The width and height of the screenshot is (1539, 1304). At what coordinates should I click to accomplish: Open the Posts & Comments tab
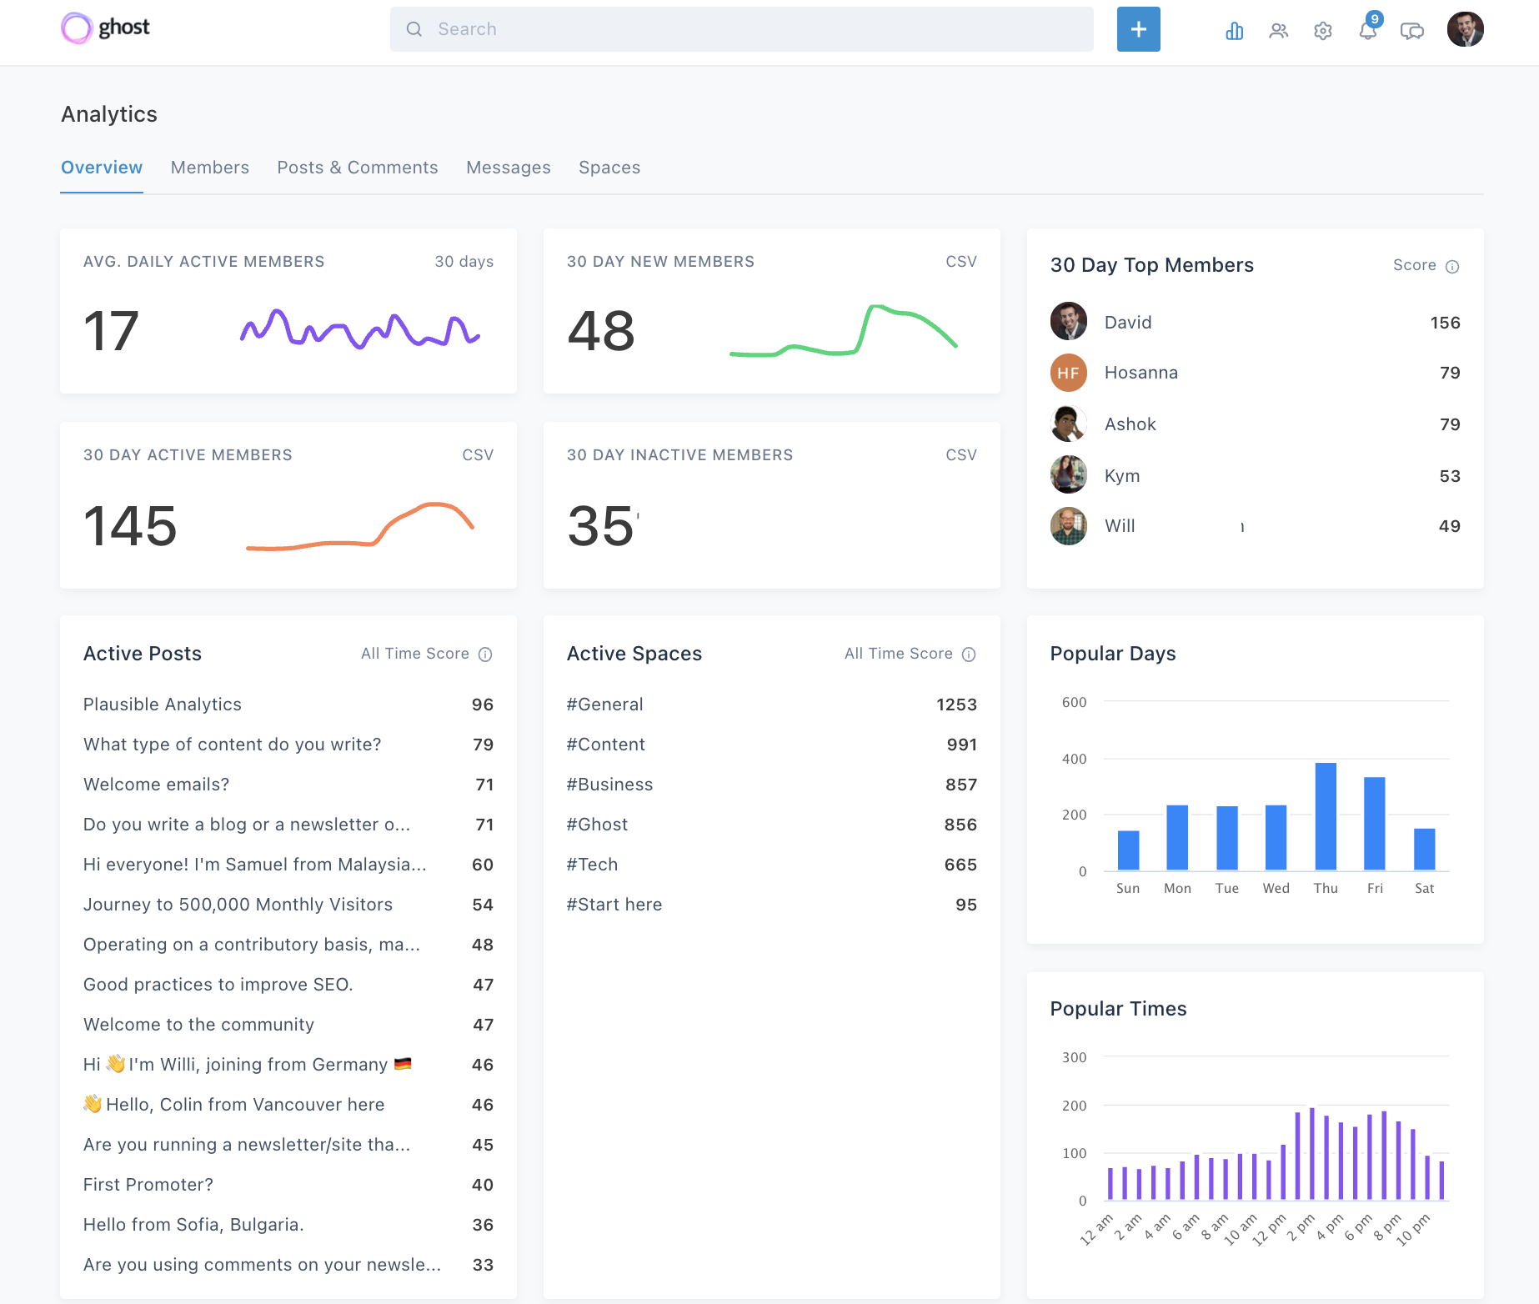coord(358,167)
